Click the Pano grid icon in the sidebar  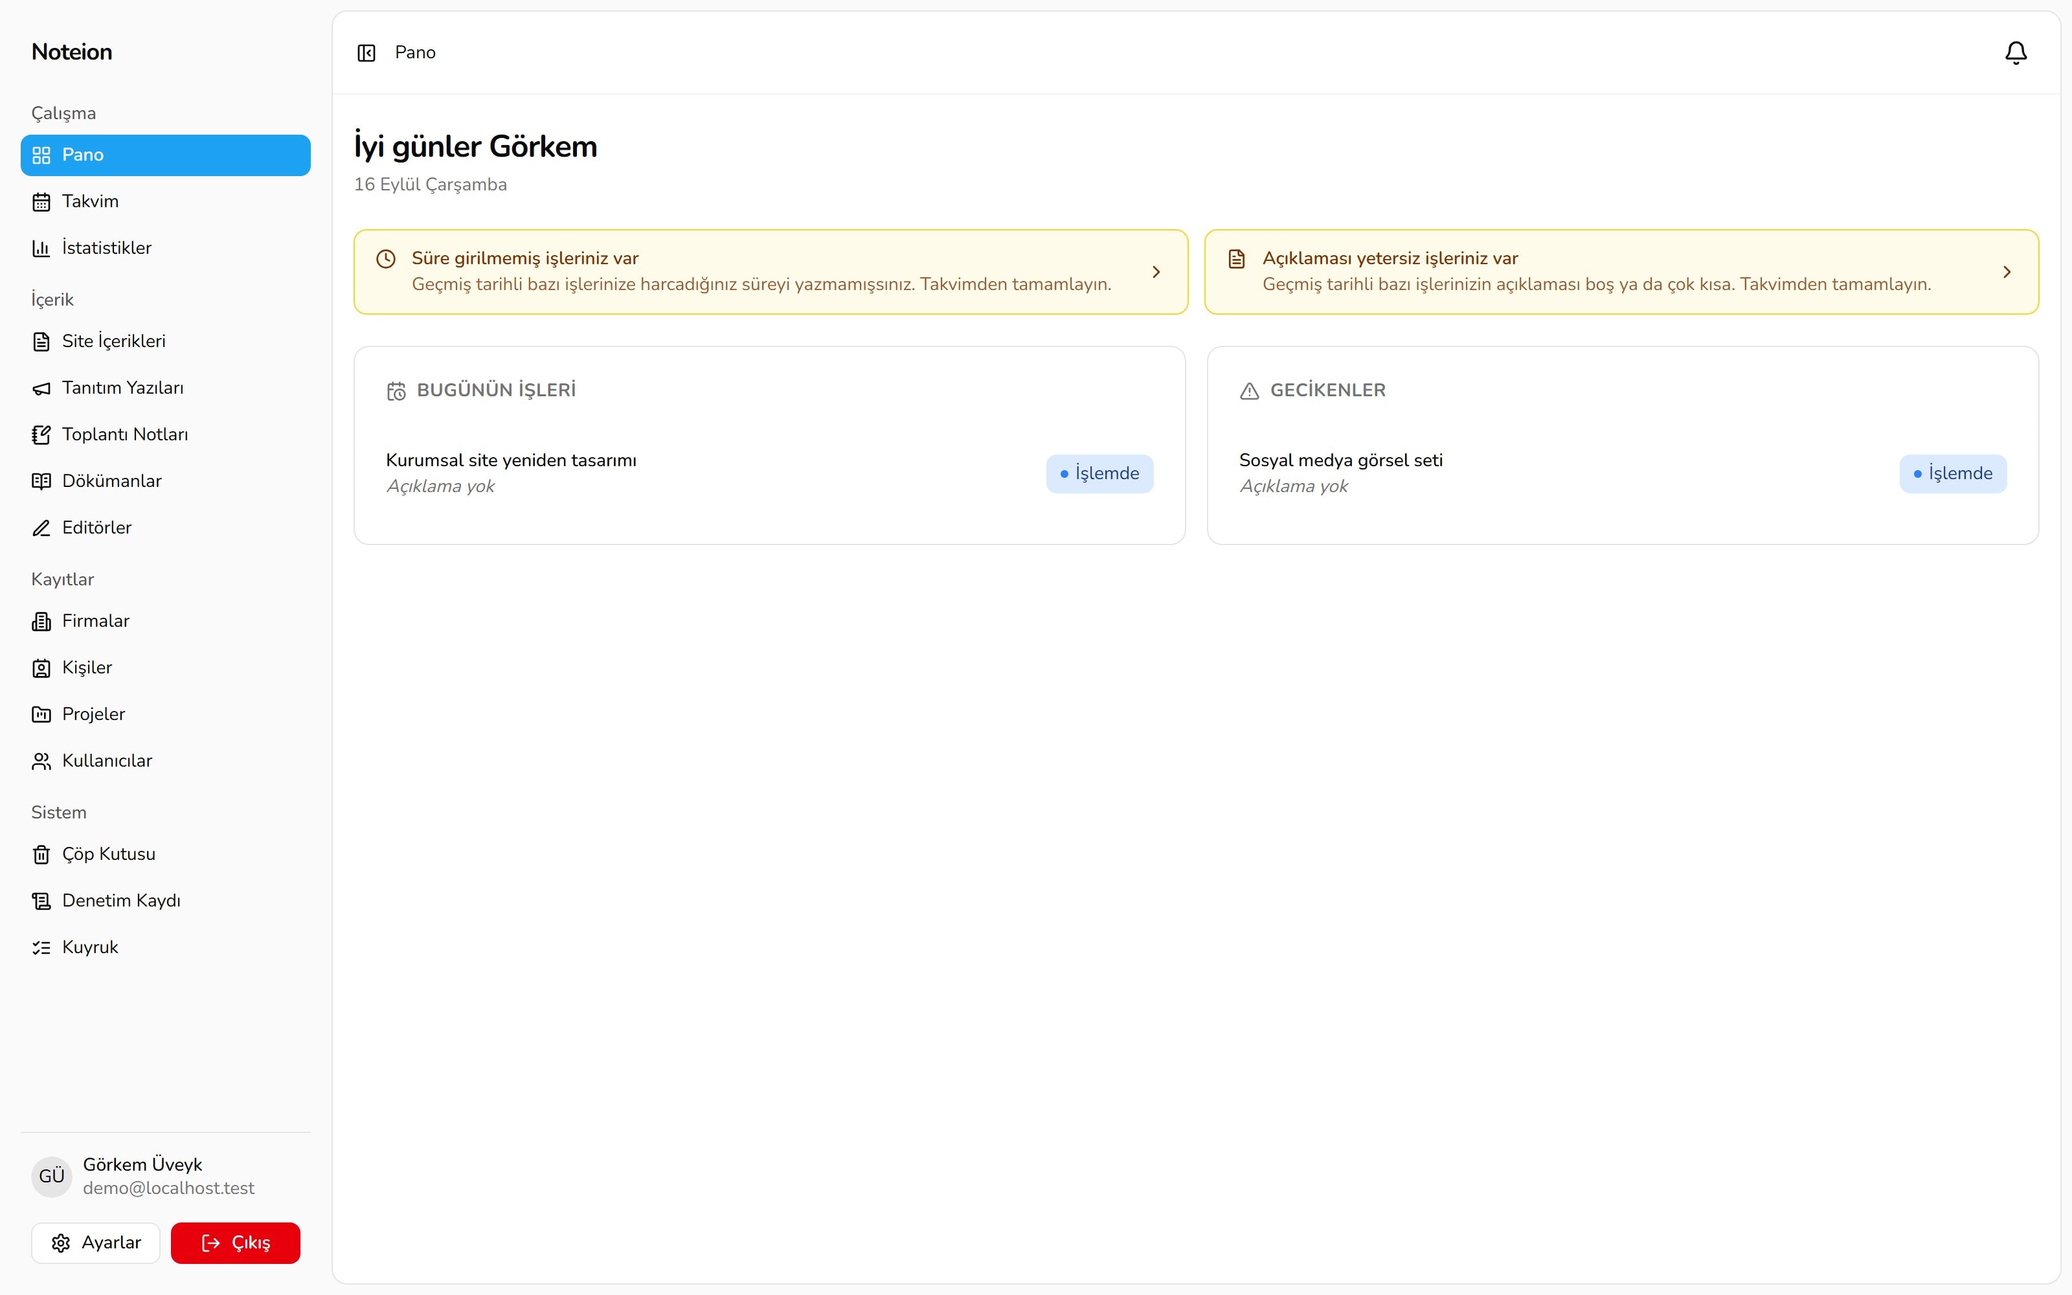(41, 155)
